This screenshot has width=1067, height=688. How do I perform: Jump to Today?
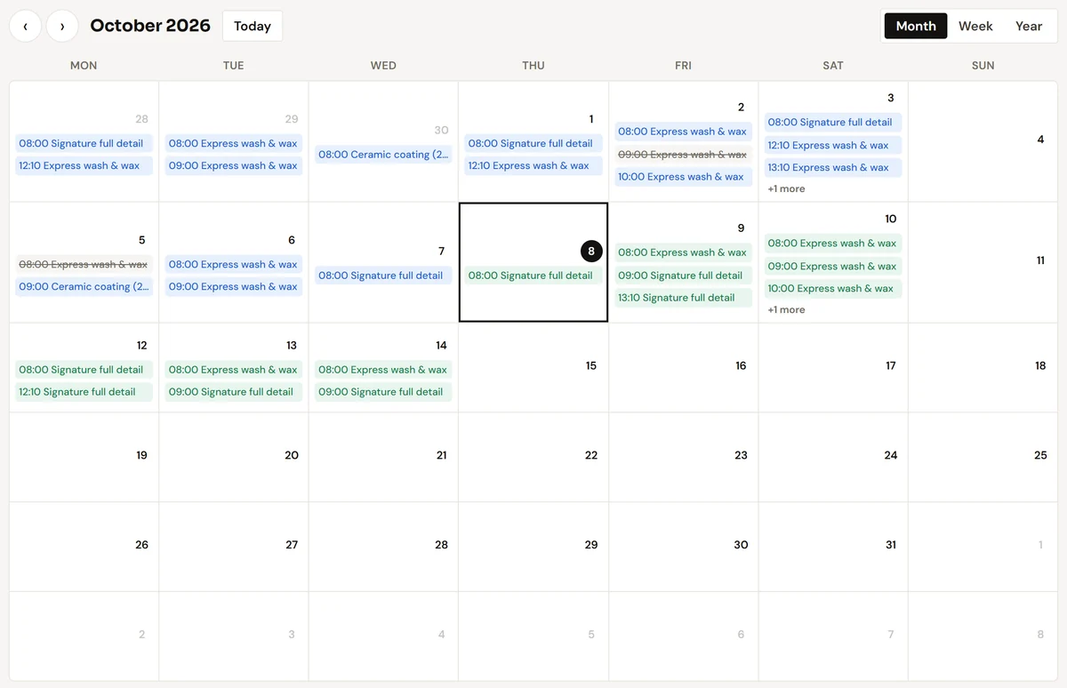253,26
